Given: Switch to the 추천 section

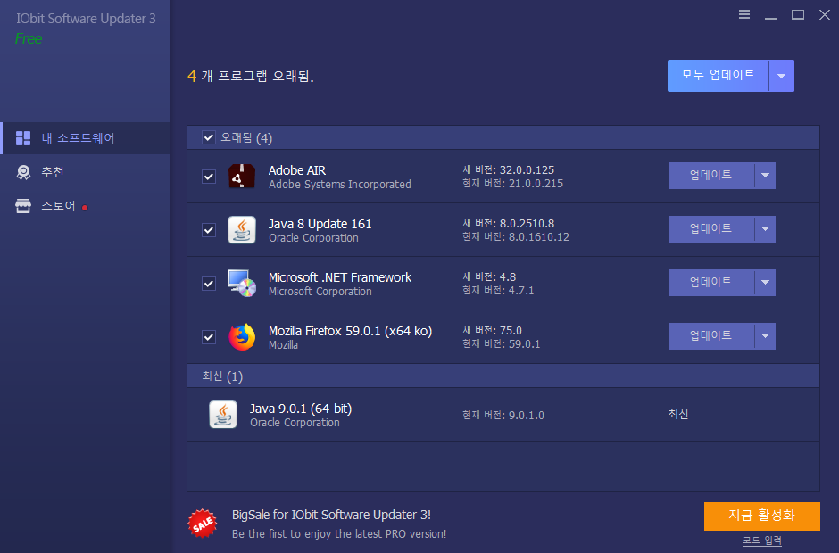Looking at the screenshot, I should coord(86,172).
